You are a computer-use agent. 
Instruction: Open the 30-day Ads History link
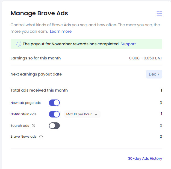[145, 158]
